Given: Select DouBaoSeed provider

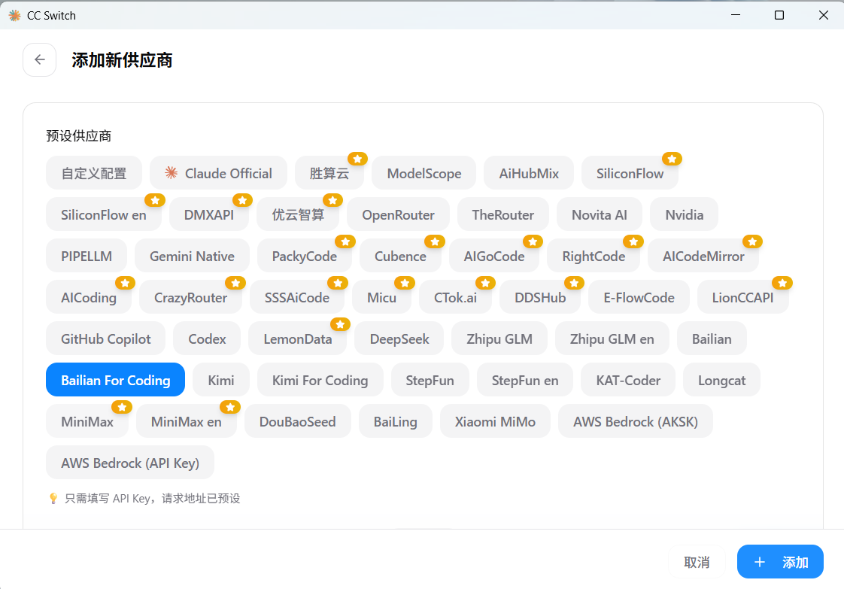Looking at the screenshot, I should click(x=298, y=421).
